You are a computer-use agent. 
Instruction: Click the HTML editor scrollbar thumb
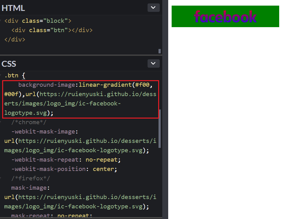[159, 51]
